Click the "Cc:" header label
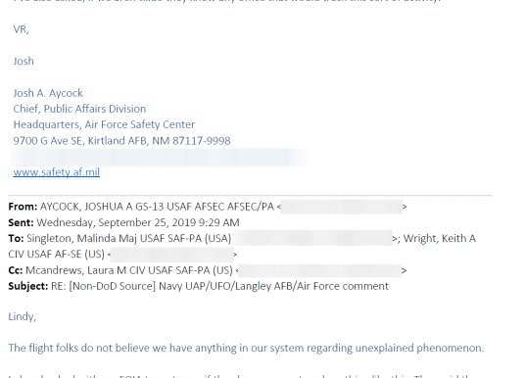The height and width of the screenshot is (378, 525). tap(16, 270)
